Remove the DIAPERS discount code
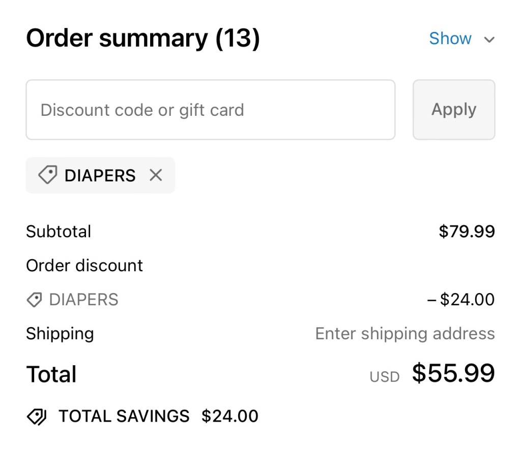Screen dimensions: 521x449 click(156, 175)
